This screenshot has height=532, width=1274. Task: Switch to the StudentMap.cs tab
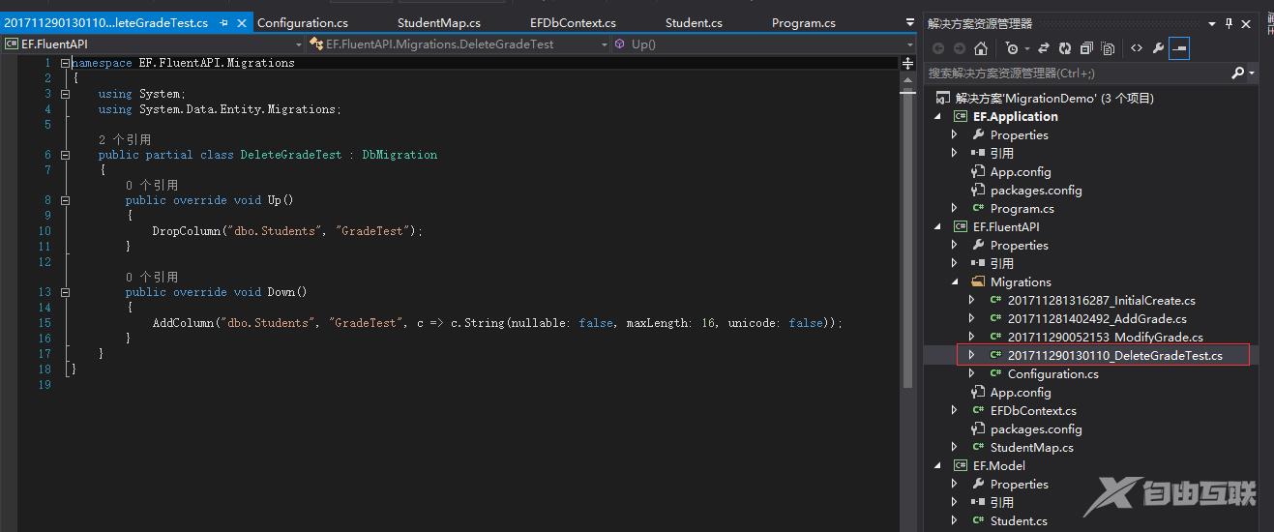point(438,22)
